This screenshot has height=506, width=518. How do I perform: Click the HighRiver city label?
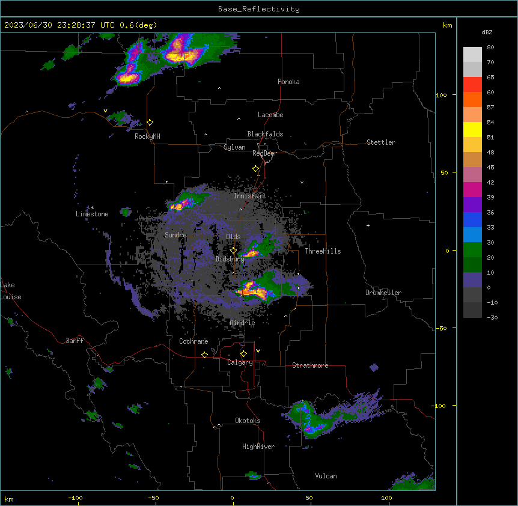pyautogui.click(x=258, y=447)
